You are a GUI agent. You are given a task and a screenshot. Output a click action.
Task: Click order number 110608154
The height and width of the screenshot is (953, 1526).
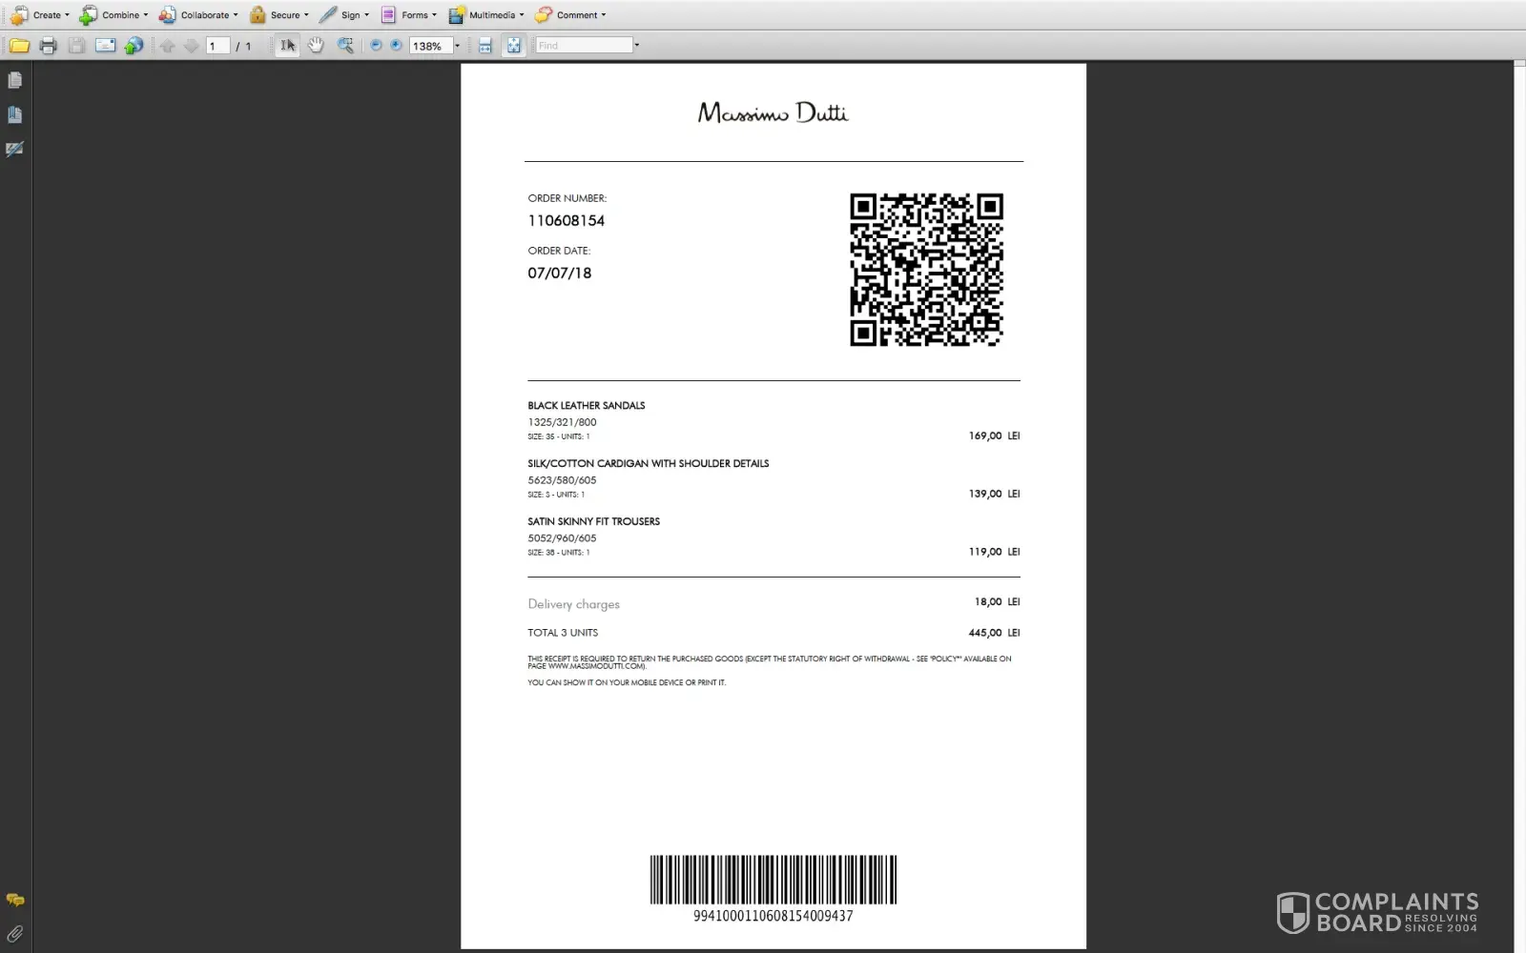pos(567,221)
